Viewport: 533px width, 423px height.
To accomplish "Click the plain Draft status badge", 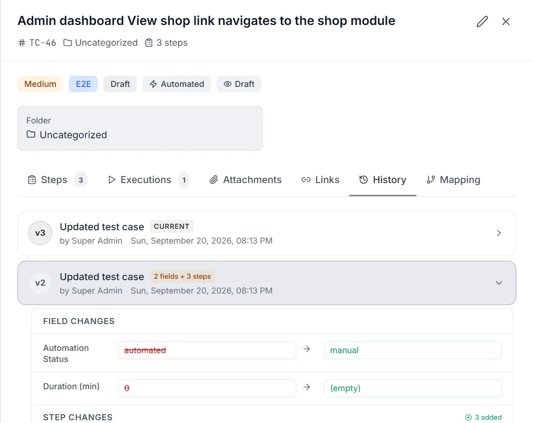I will 120,84.
